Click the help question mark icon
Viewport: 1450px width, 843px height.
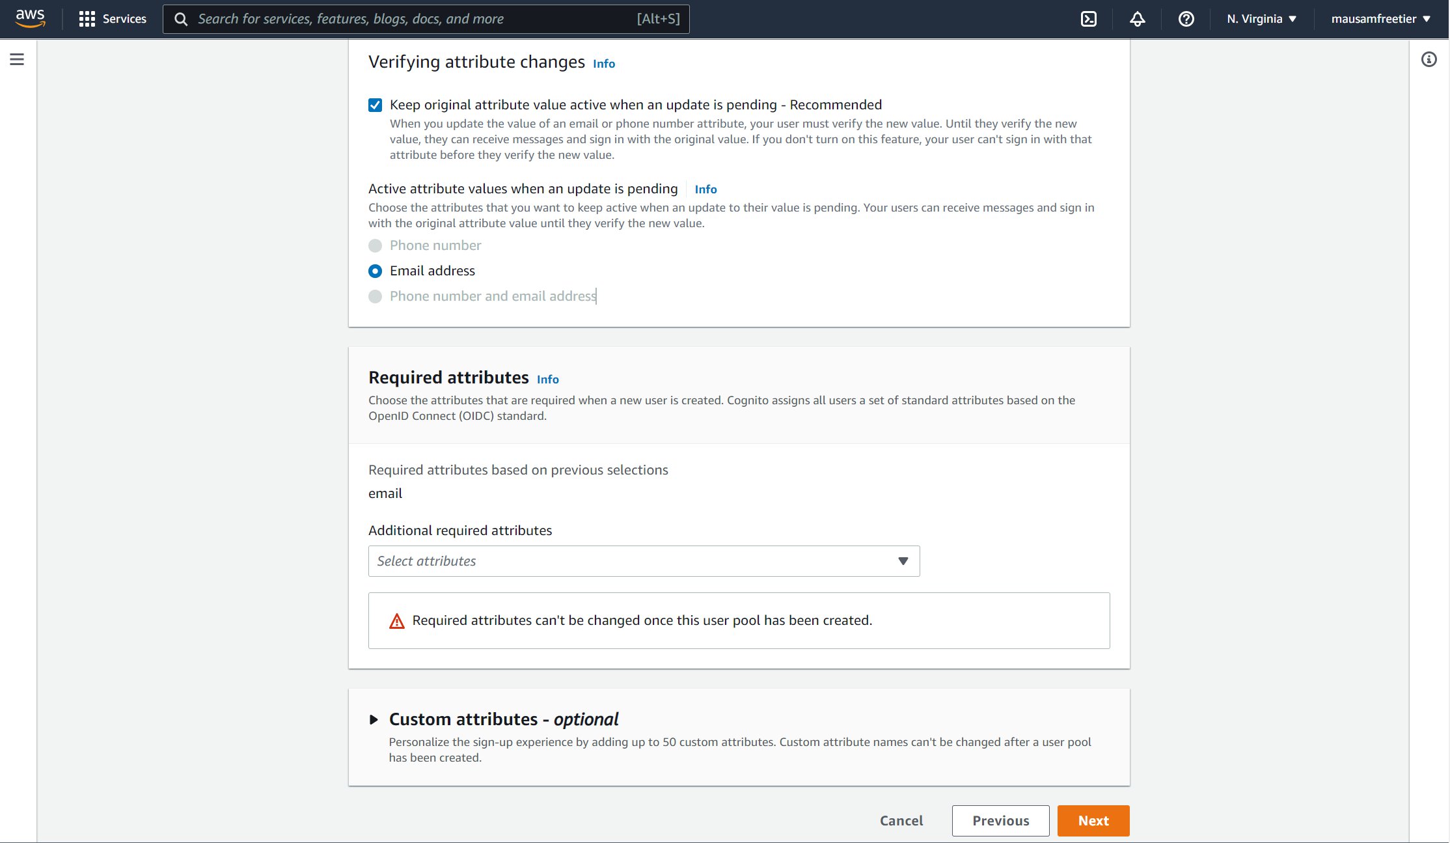click(x=1186, y=19)
